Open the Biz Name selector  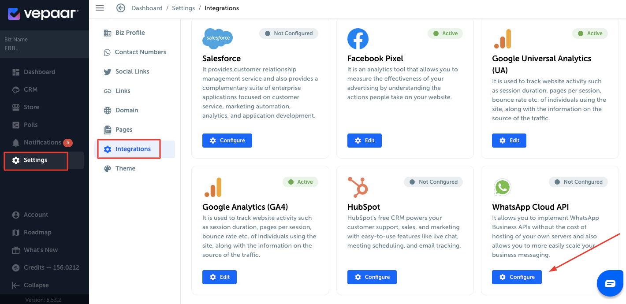[45, 44]
